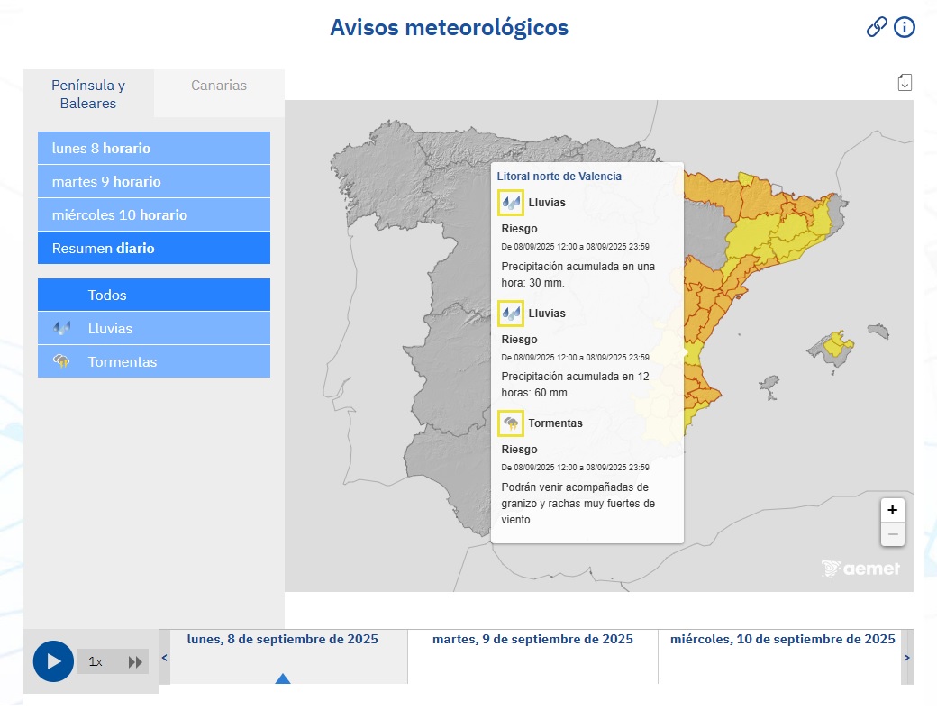The height and width of the screenshot is (719, 937).
Task: Switch to the Canarias tab
Action: pos(218,86)
